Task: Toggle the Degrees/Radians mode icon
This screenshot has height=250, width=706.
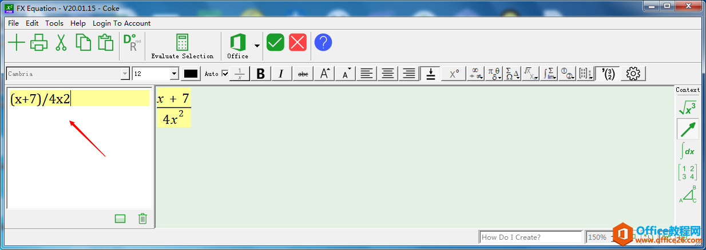Action: point(132,43)
